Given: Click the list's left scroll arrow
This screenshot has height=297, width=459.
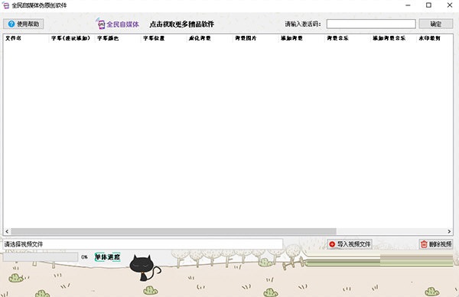Looking at the screenshot, I should pos(7,231).
